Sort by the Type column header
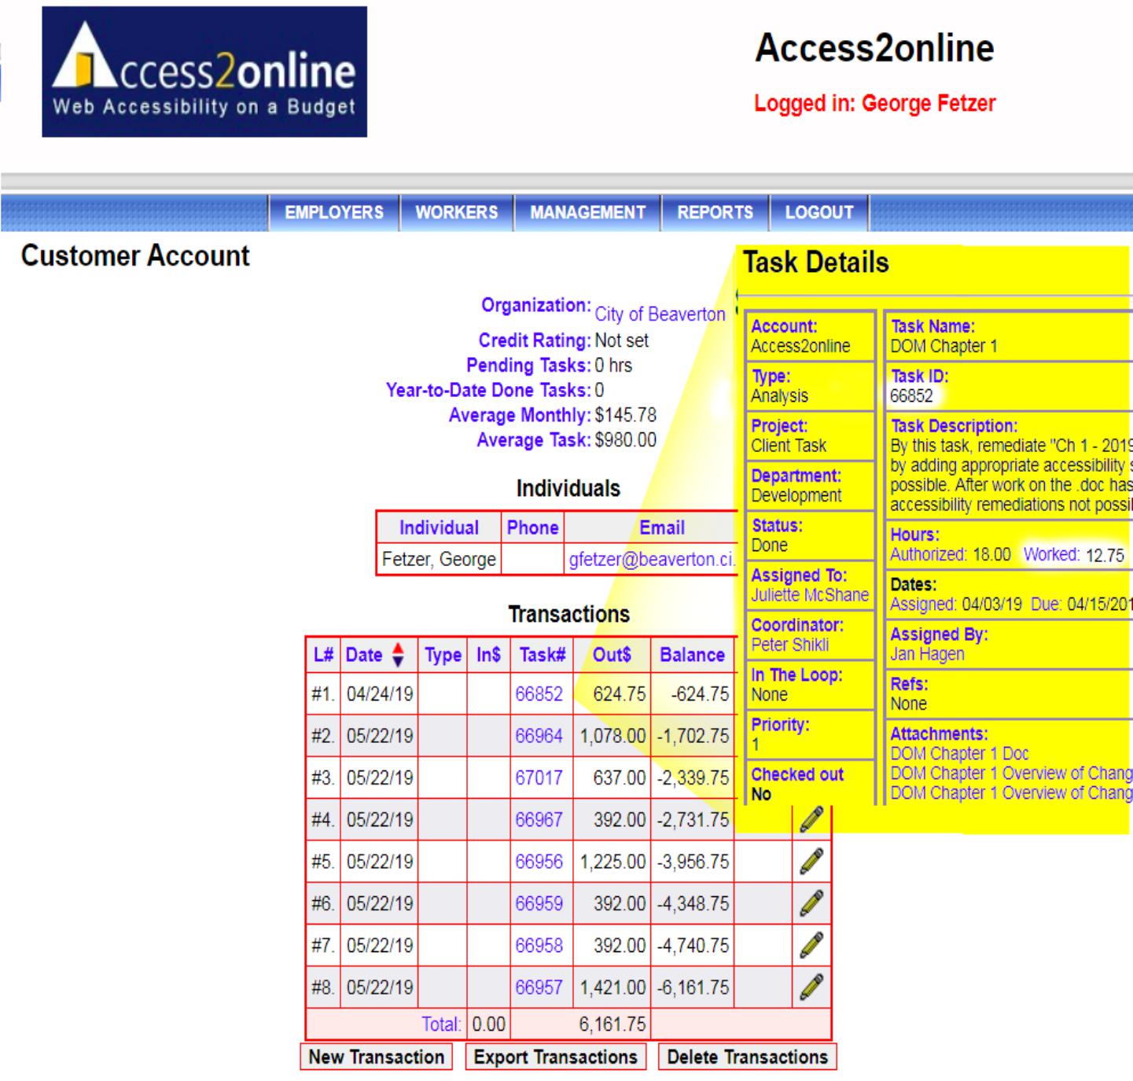This screenshot has width=1133, height=1081. point(443,655)
